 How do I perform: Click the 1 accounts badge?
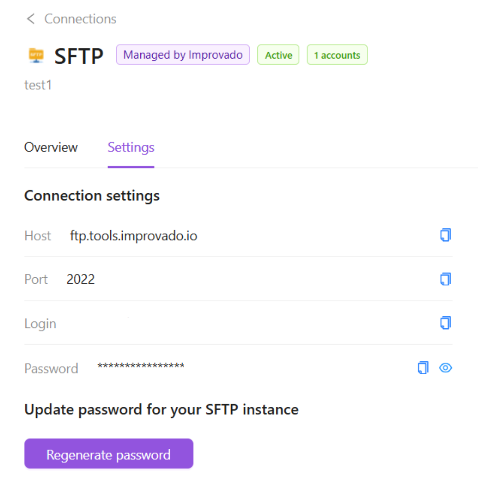coord(337,55)
